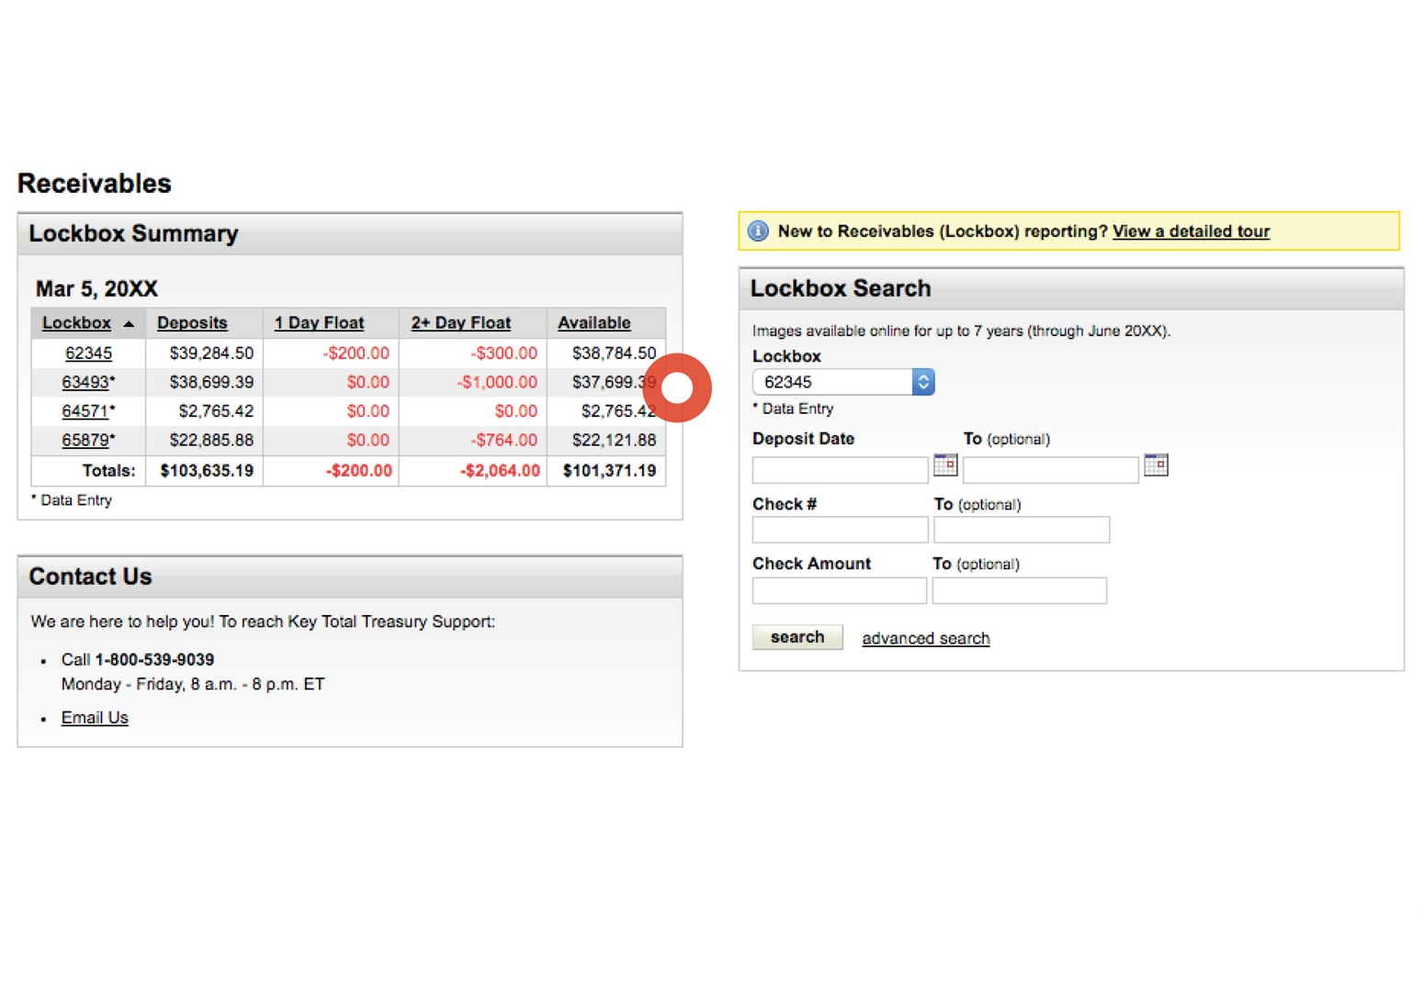Focus the Check # input field
Viewport: 1424px width, 998px height.
point(840,530)
